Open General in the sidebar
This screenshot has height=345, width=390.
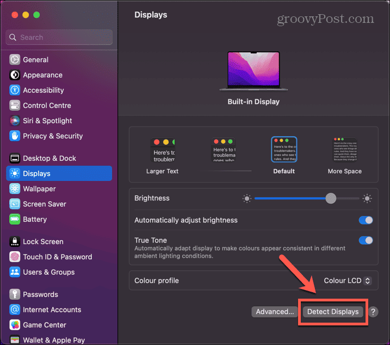coord(59,59)
